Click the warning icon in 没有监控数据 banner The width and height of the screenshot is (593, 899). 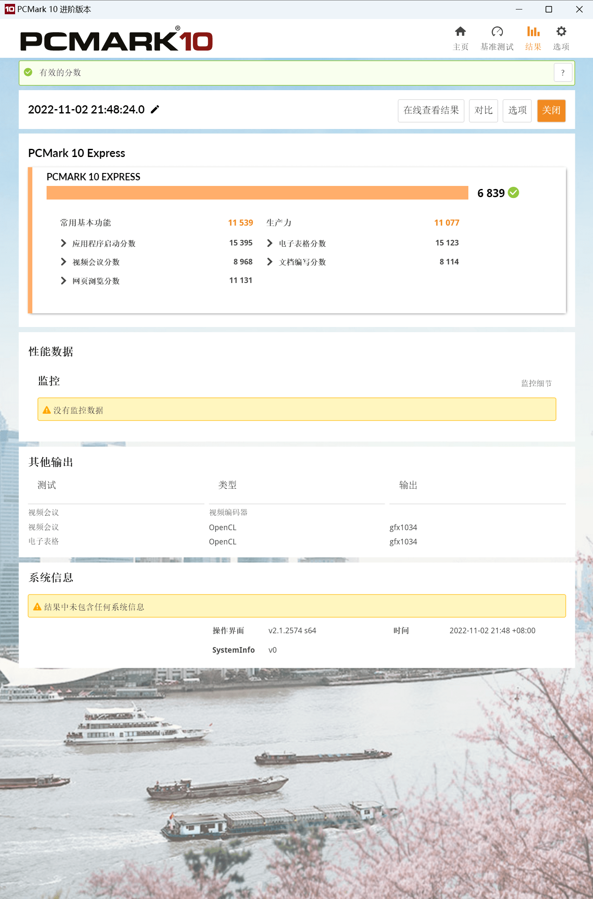[47, 410]
